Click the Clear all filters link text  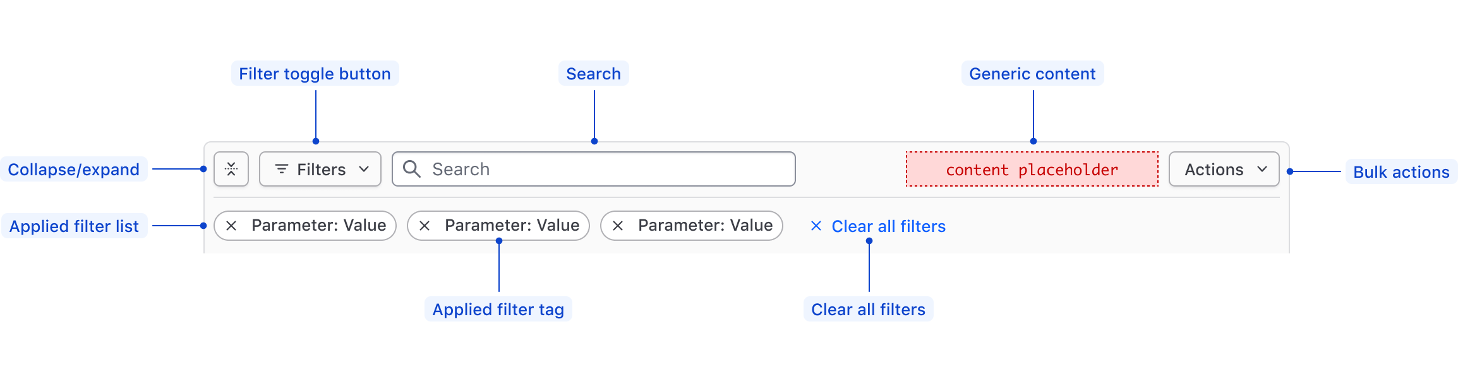(x=888, y=226)
